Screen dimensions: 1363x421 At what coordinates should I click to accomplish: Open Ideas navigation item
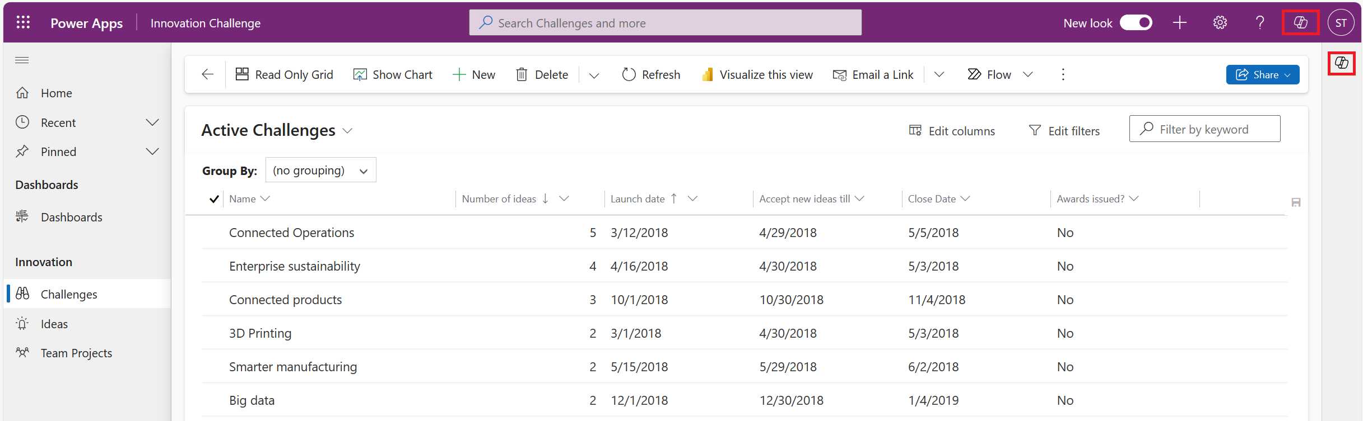tap(87, 324)
